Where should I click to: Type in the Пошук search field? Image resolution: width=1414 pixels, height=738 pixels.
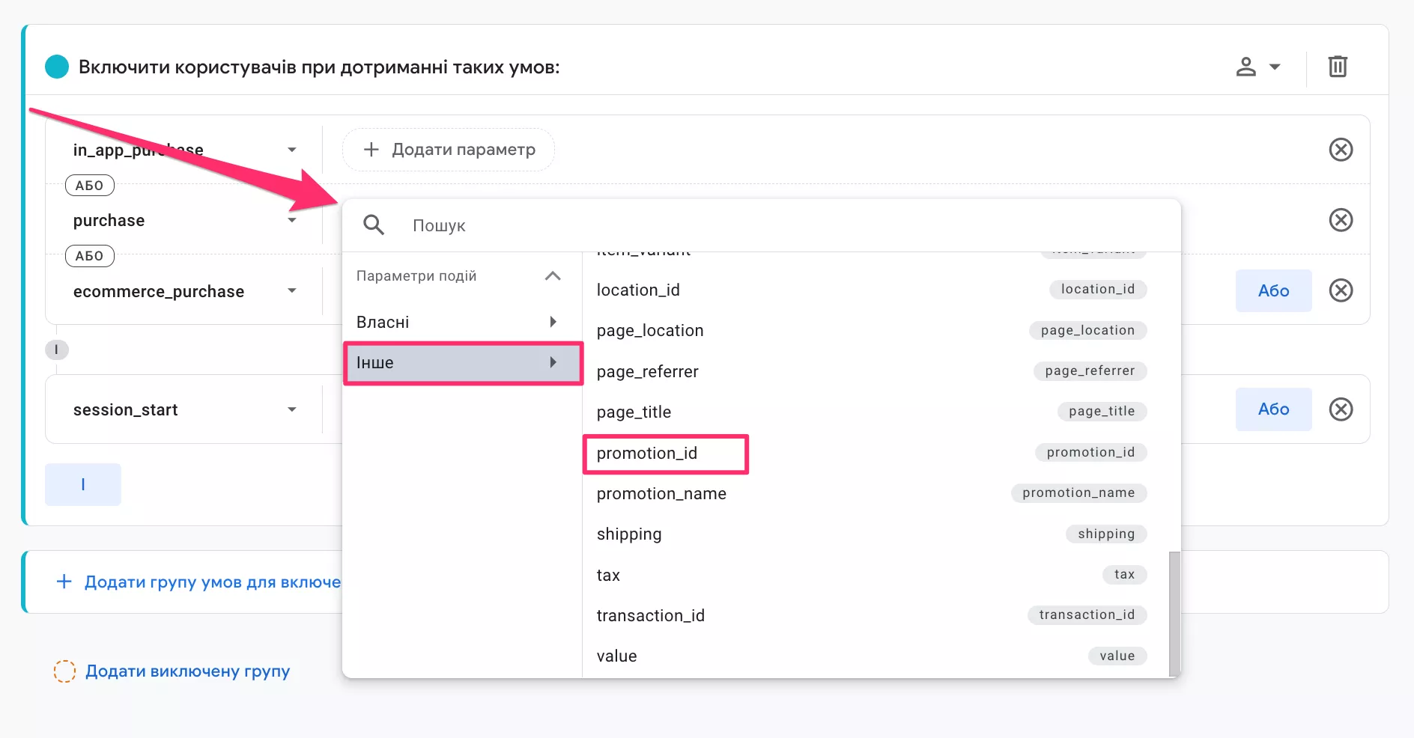pyautogui.click(x=749, y=225)
